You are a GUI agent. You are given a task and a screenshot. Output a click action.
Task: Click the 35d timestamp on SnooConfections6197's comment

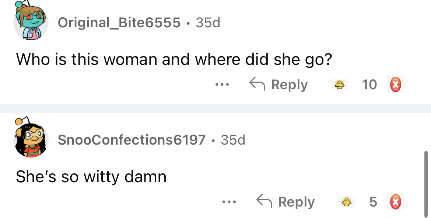tap(233, 140)
